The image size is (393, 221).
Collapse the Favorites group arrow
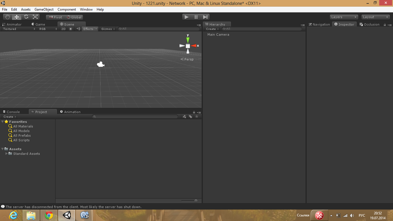coord(3,121)
